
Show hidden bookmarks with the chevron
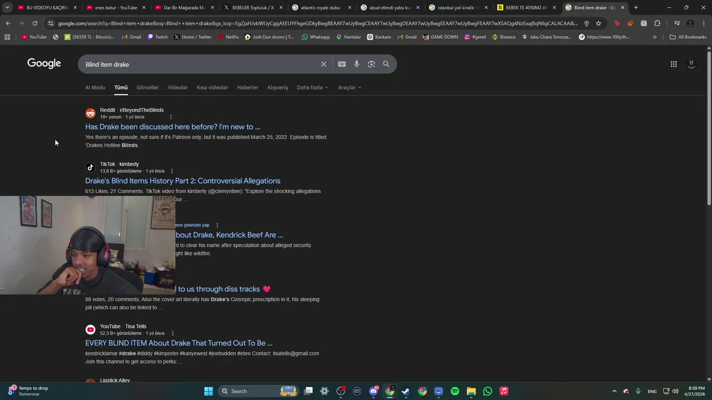pos(655,37)
